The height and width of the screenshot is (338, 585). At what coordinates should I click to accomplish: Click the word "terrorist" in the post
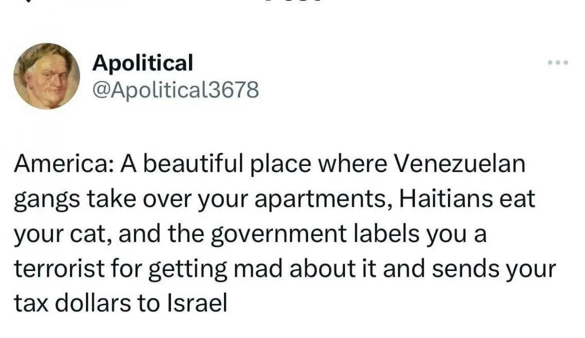[x=59, y=269]
